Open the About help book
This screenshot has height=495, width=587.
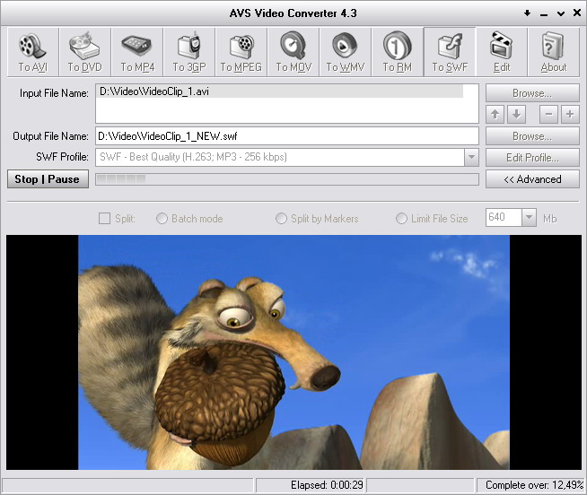554,52
